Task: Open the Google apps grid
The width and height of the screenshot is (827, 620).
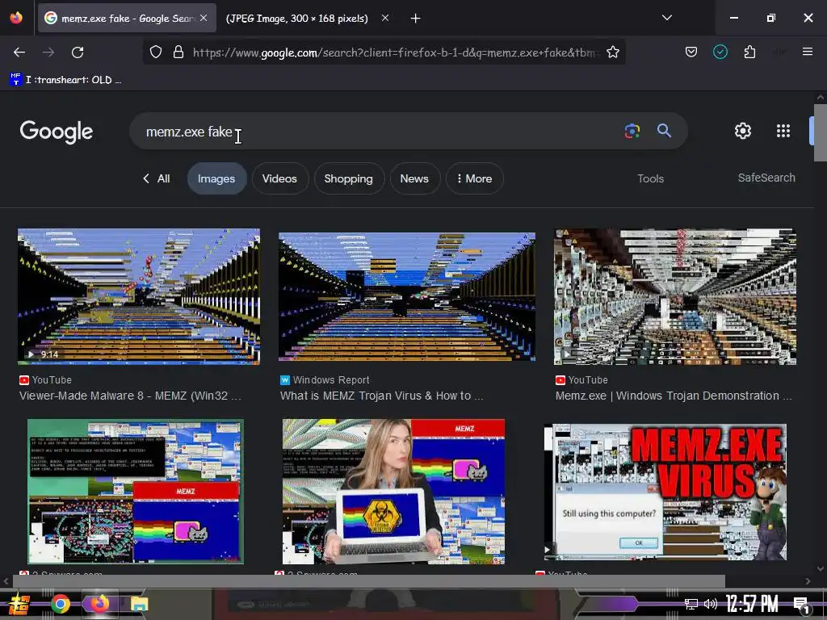Action: [x=783, y=131]
